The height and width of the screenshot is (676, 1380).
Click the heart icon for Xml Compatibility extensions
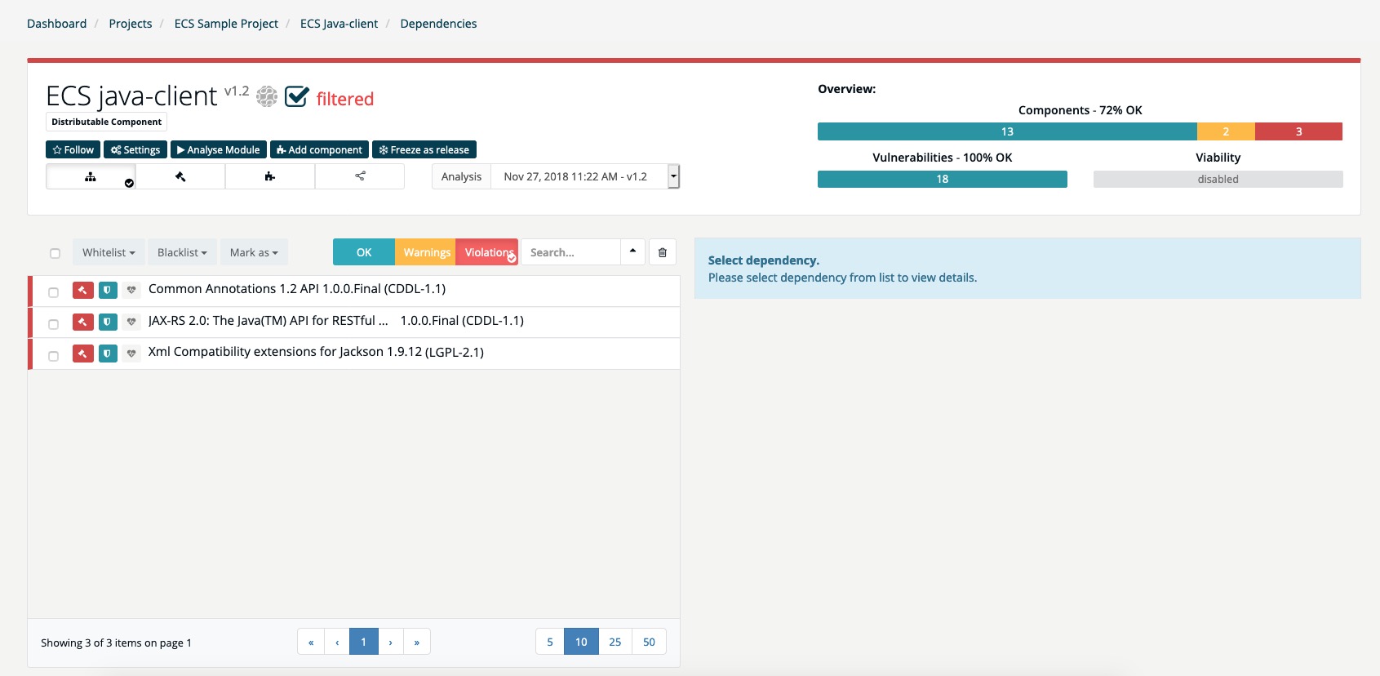click(x=131, y=354)
